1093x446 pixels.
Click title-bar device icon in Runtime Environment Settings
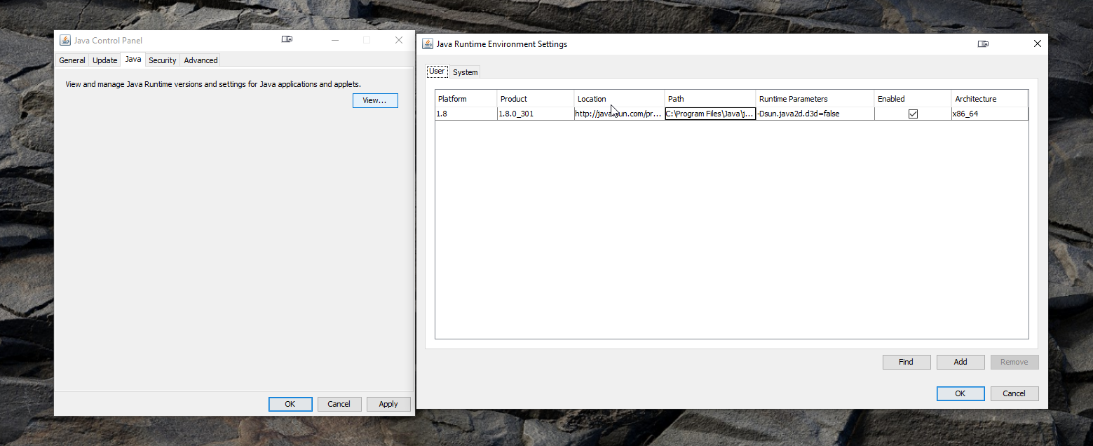983,43
